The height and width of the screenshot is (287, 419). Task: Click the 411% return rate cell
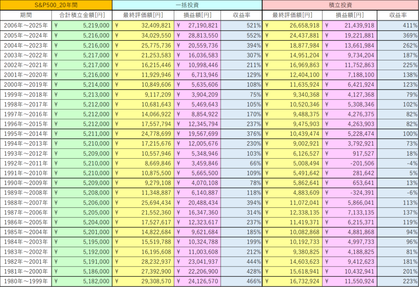pyautogui.click(x=398, y=25)
